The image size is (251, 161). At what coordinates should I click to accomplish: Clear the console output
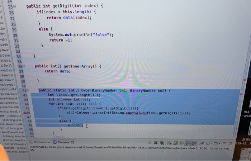(x=169, y=143)
